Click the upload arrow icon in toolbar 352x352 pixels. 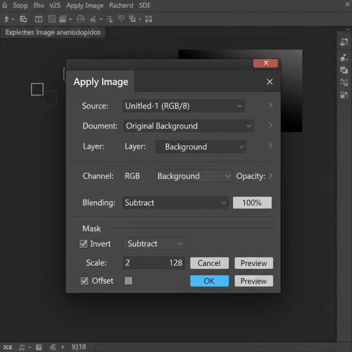pyautogui.click(x=7, y=19)
